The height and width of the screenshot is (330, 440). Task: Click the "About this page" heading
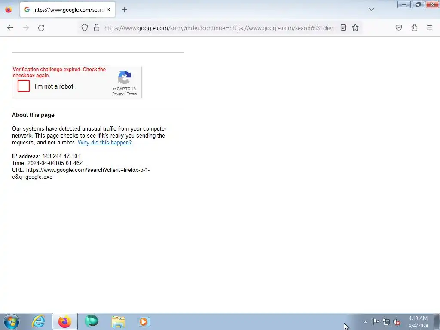pyautogui.click(x=33, y=115)
